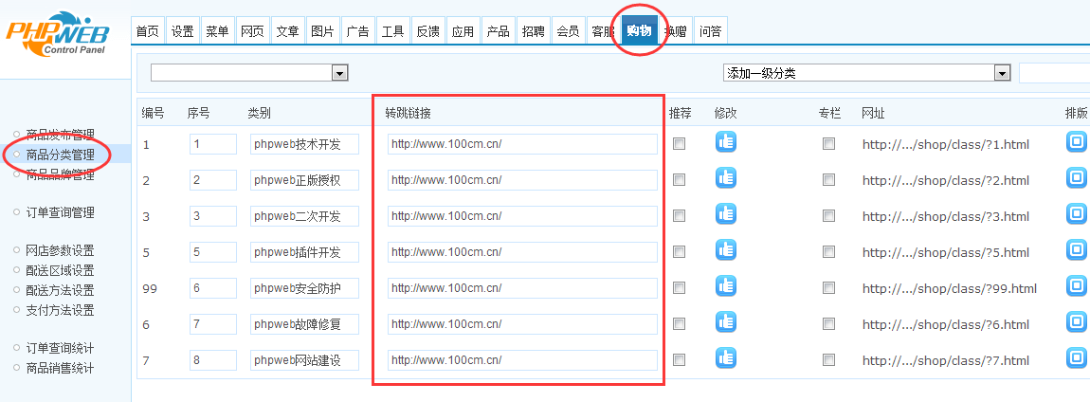This screenshot has height=402, width=1090.
Task: Click URL text http://.../shop/class/?99.html
Action: [950, 288]
